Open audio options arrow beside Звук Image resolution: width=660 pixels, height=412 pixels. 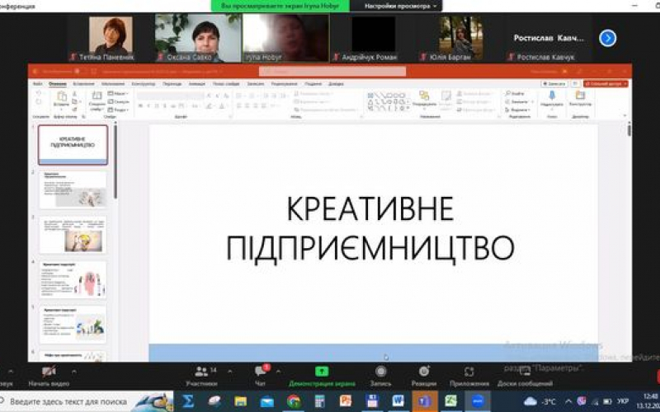click(11, 372)
